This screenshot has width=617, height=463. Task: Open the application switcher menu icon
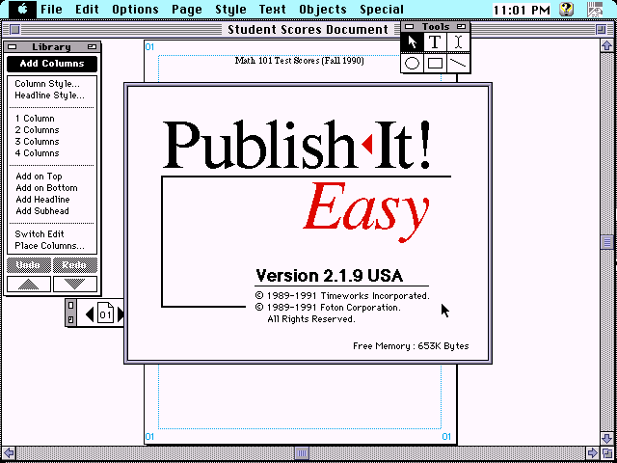coord(596,9)
